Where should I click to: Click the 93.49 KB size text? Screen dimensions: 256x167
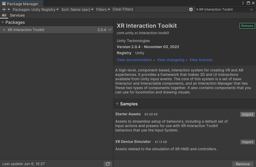(x=151, y=114)
